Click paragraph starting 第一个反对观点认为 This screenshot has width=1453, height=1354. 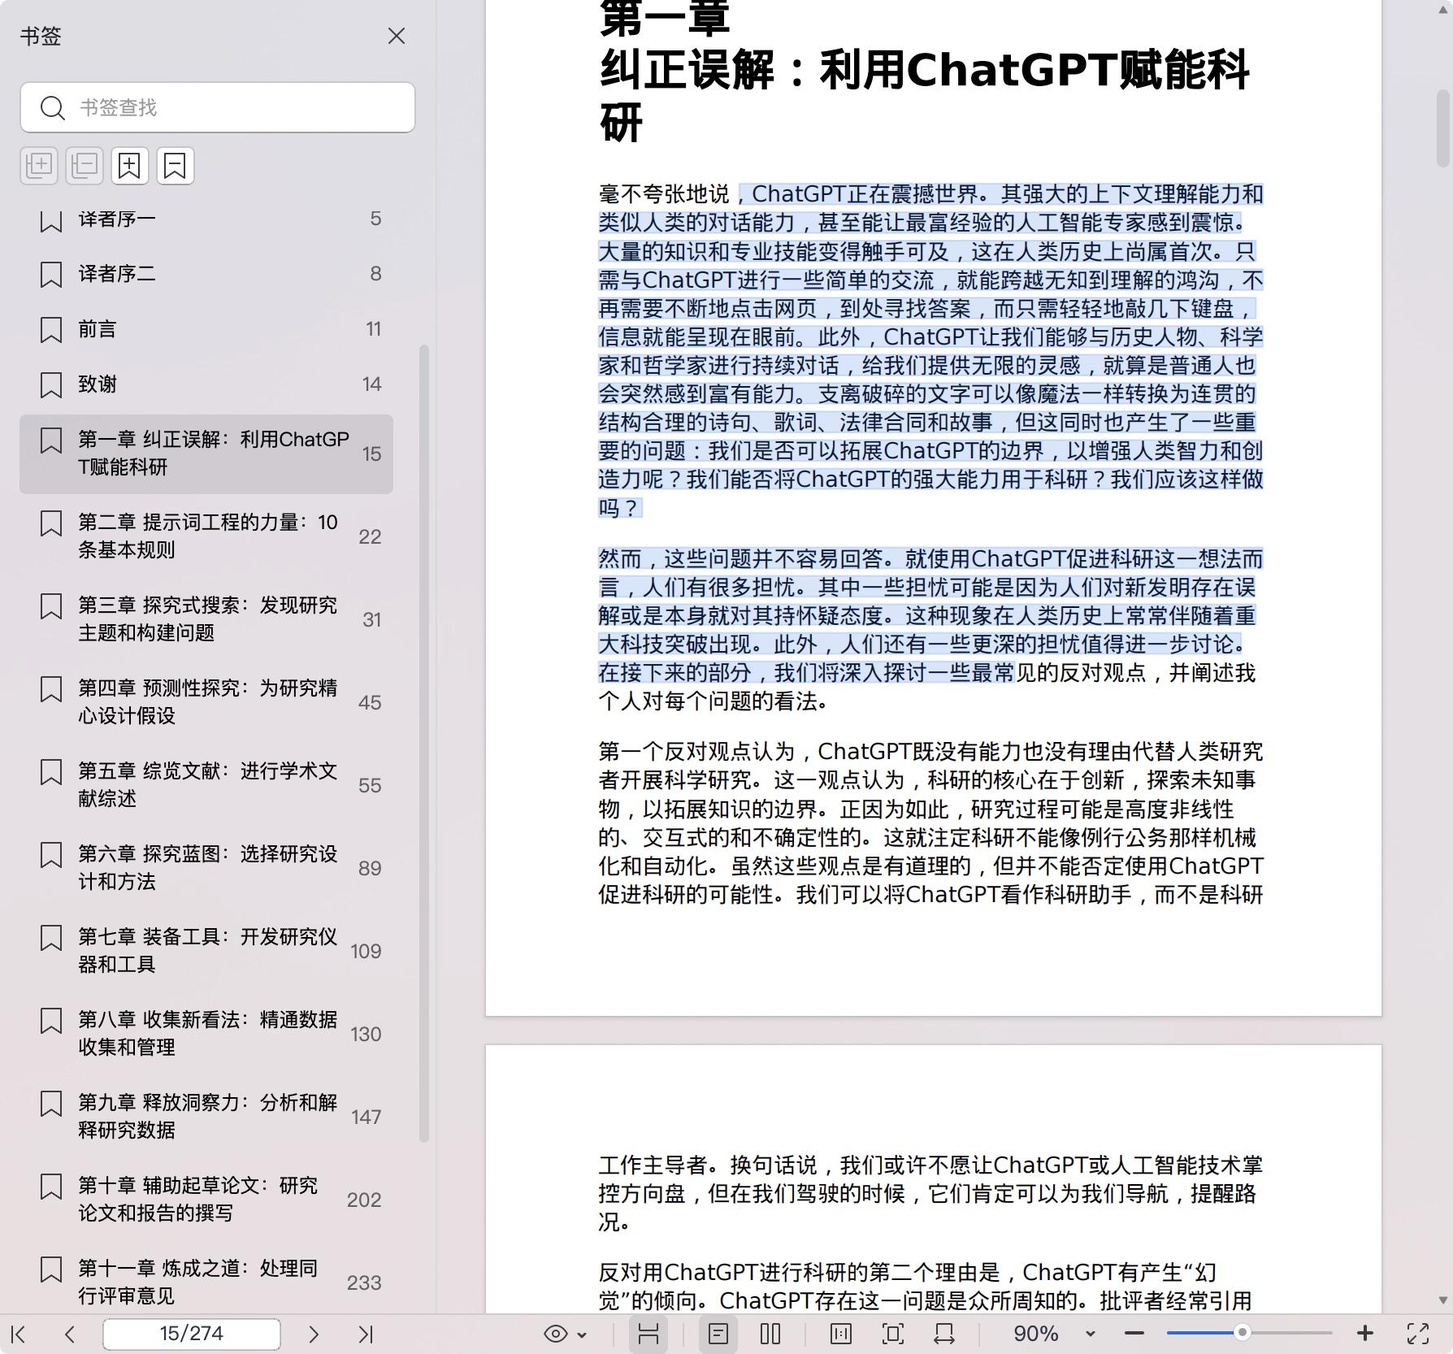click(931, 823)
